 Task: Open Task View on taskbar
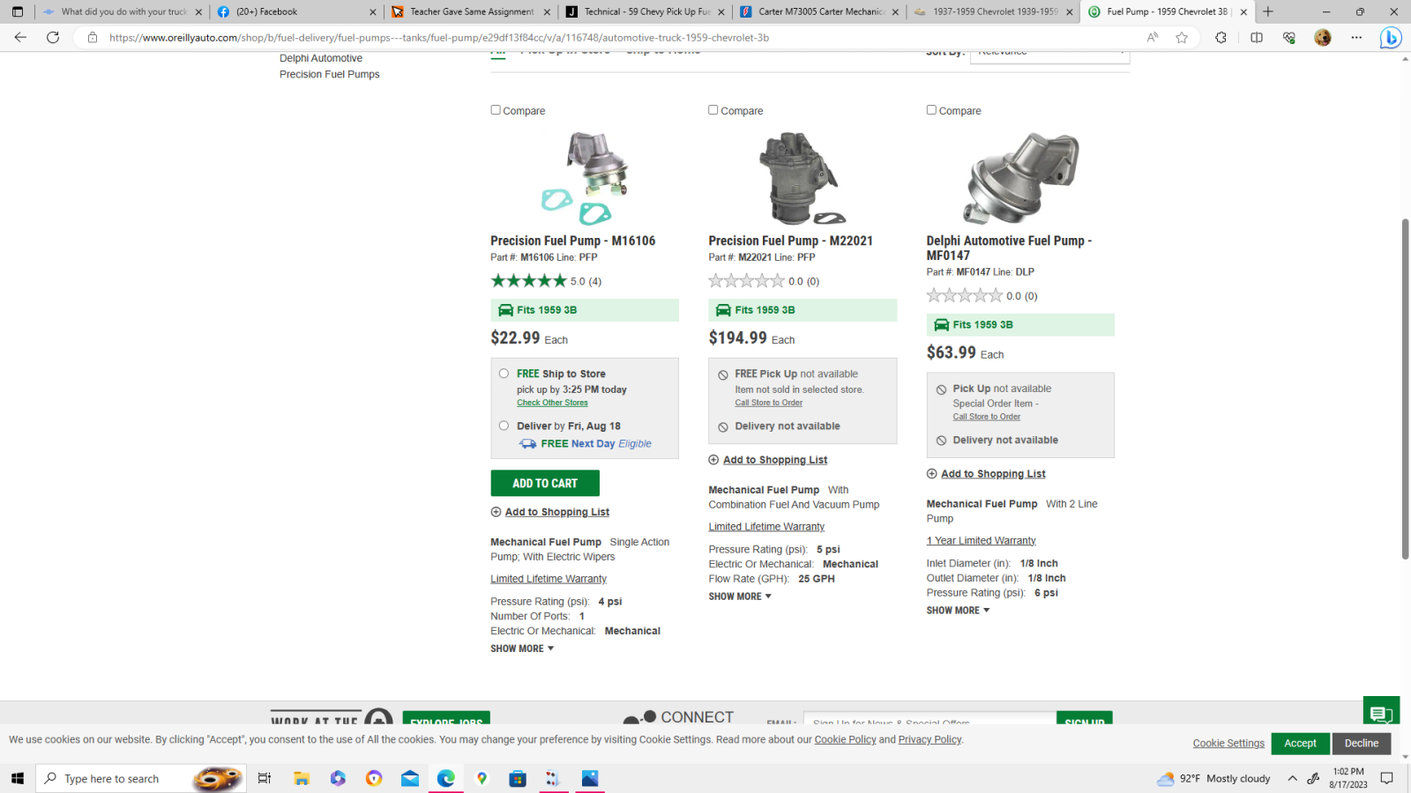click(x=264, y=778)
